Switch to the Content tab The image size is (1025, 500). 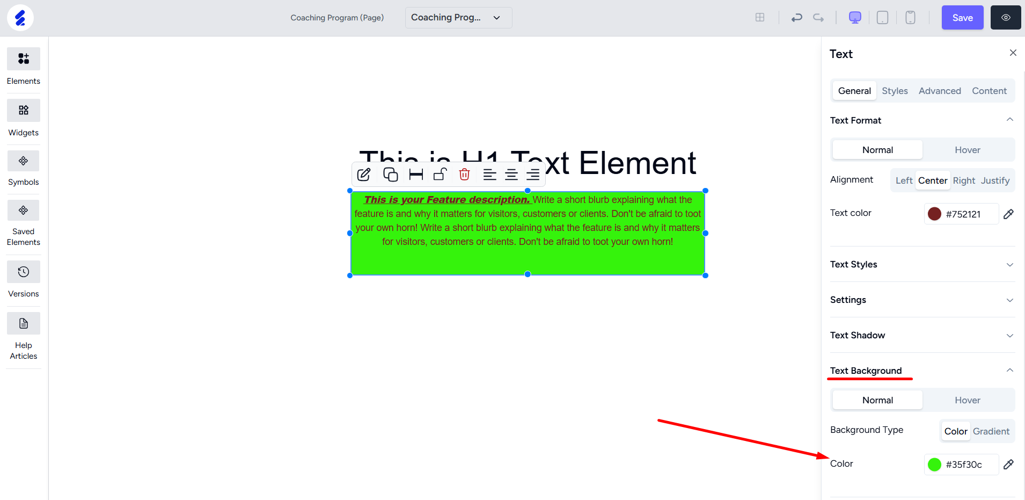pos(989,91)
